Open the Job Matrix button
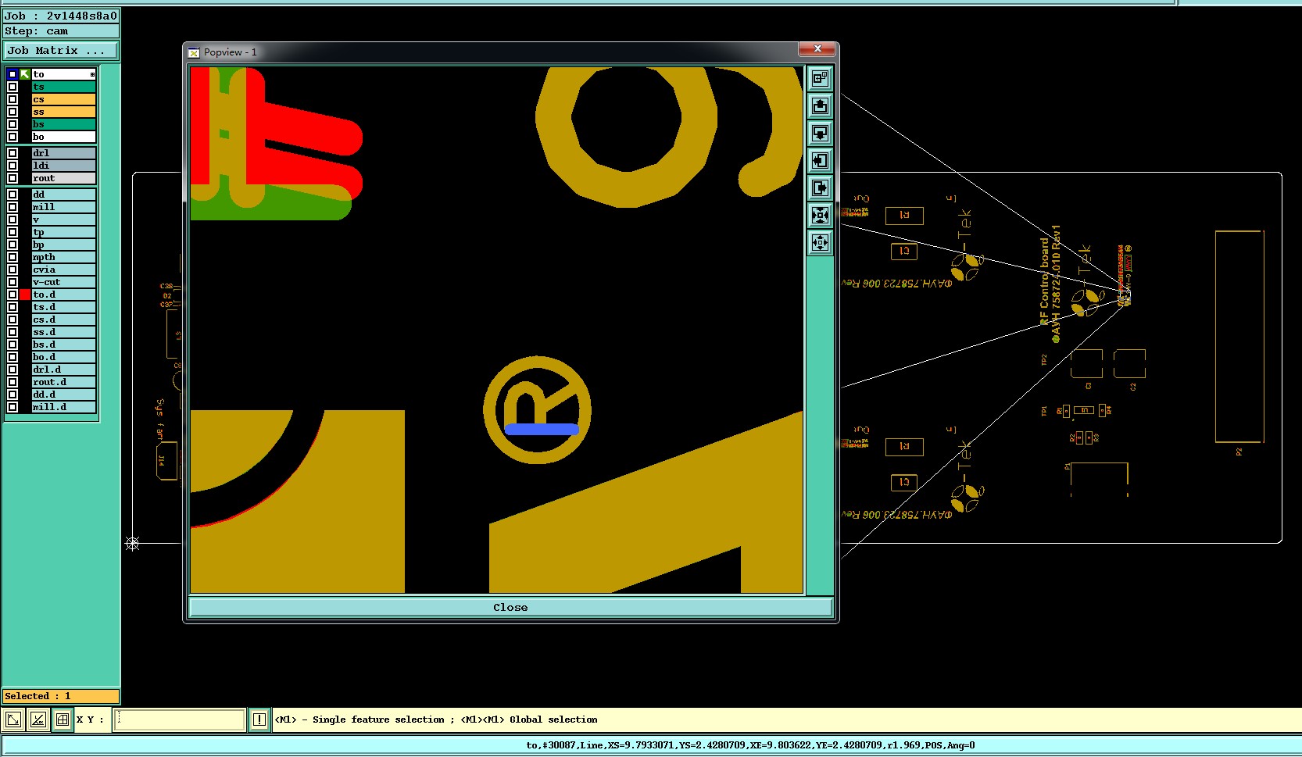This screenshot has height=757, width=1302. [x=60, y=50]
